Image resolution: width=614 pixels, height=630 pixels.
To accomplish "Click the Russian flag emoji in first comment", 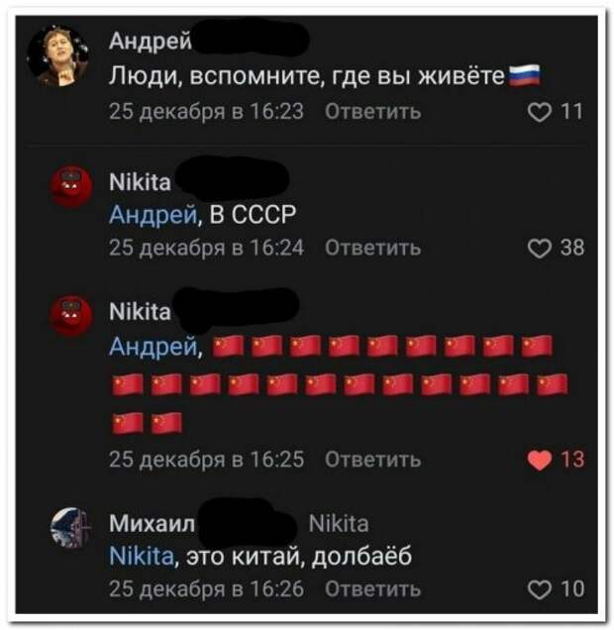I will point(524,75).
